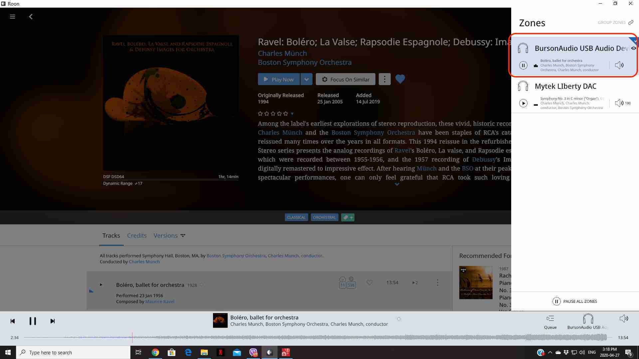
Task: Open Task View on the taskbar
Action: click(138, 352)
